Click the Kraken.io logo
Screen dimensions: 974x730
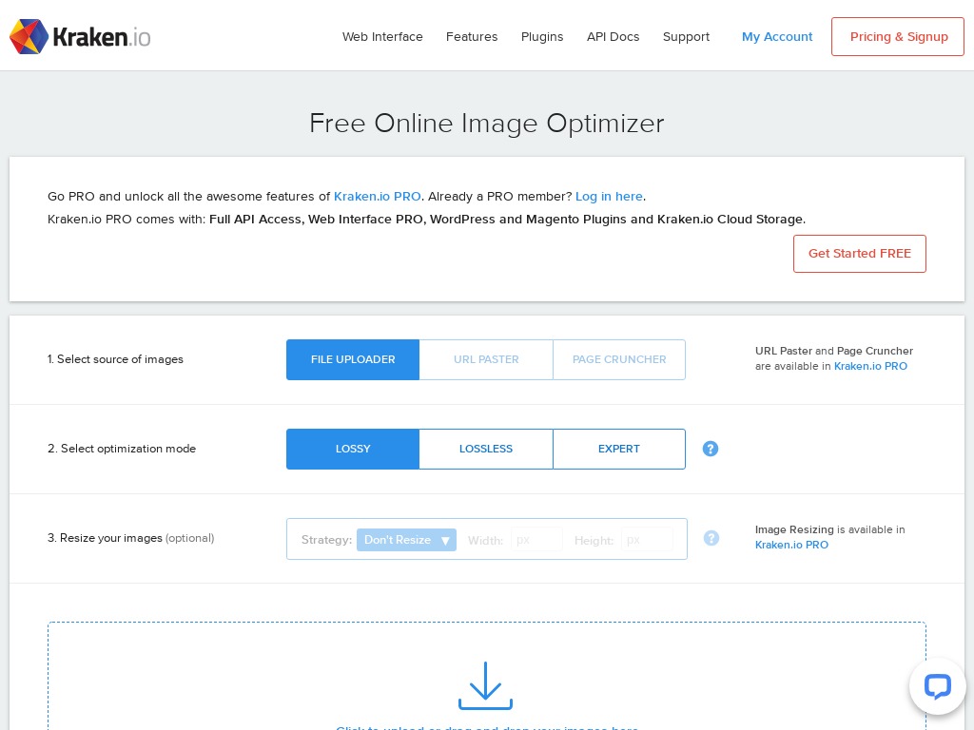pyautogui.click(x=80, y=37)
